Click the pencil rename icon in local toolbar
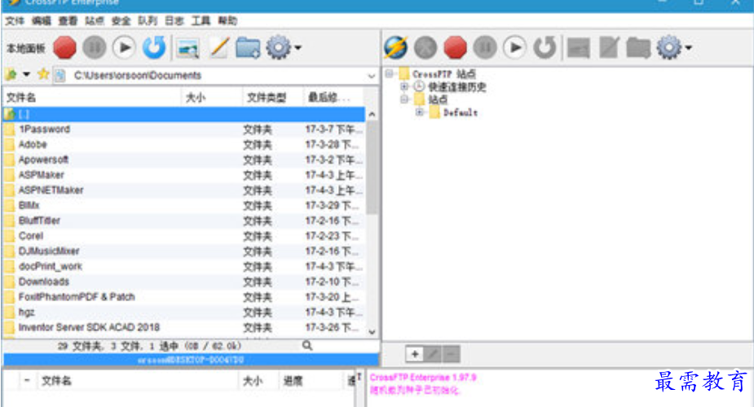This screenshot has width=754, height=407. tap(218, 47)
